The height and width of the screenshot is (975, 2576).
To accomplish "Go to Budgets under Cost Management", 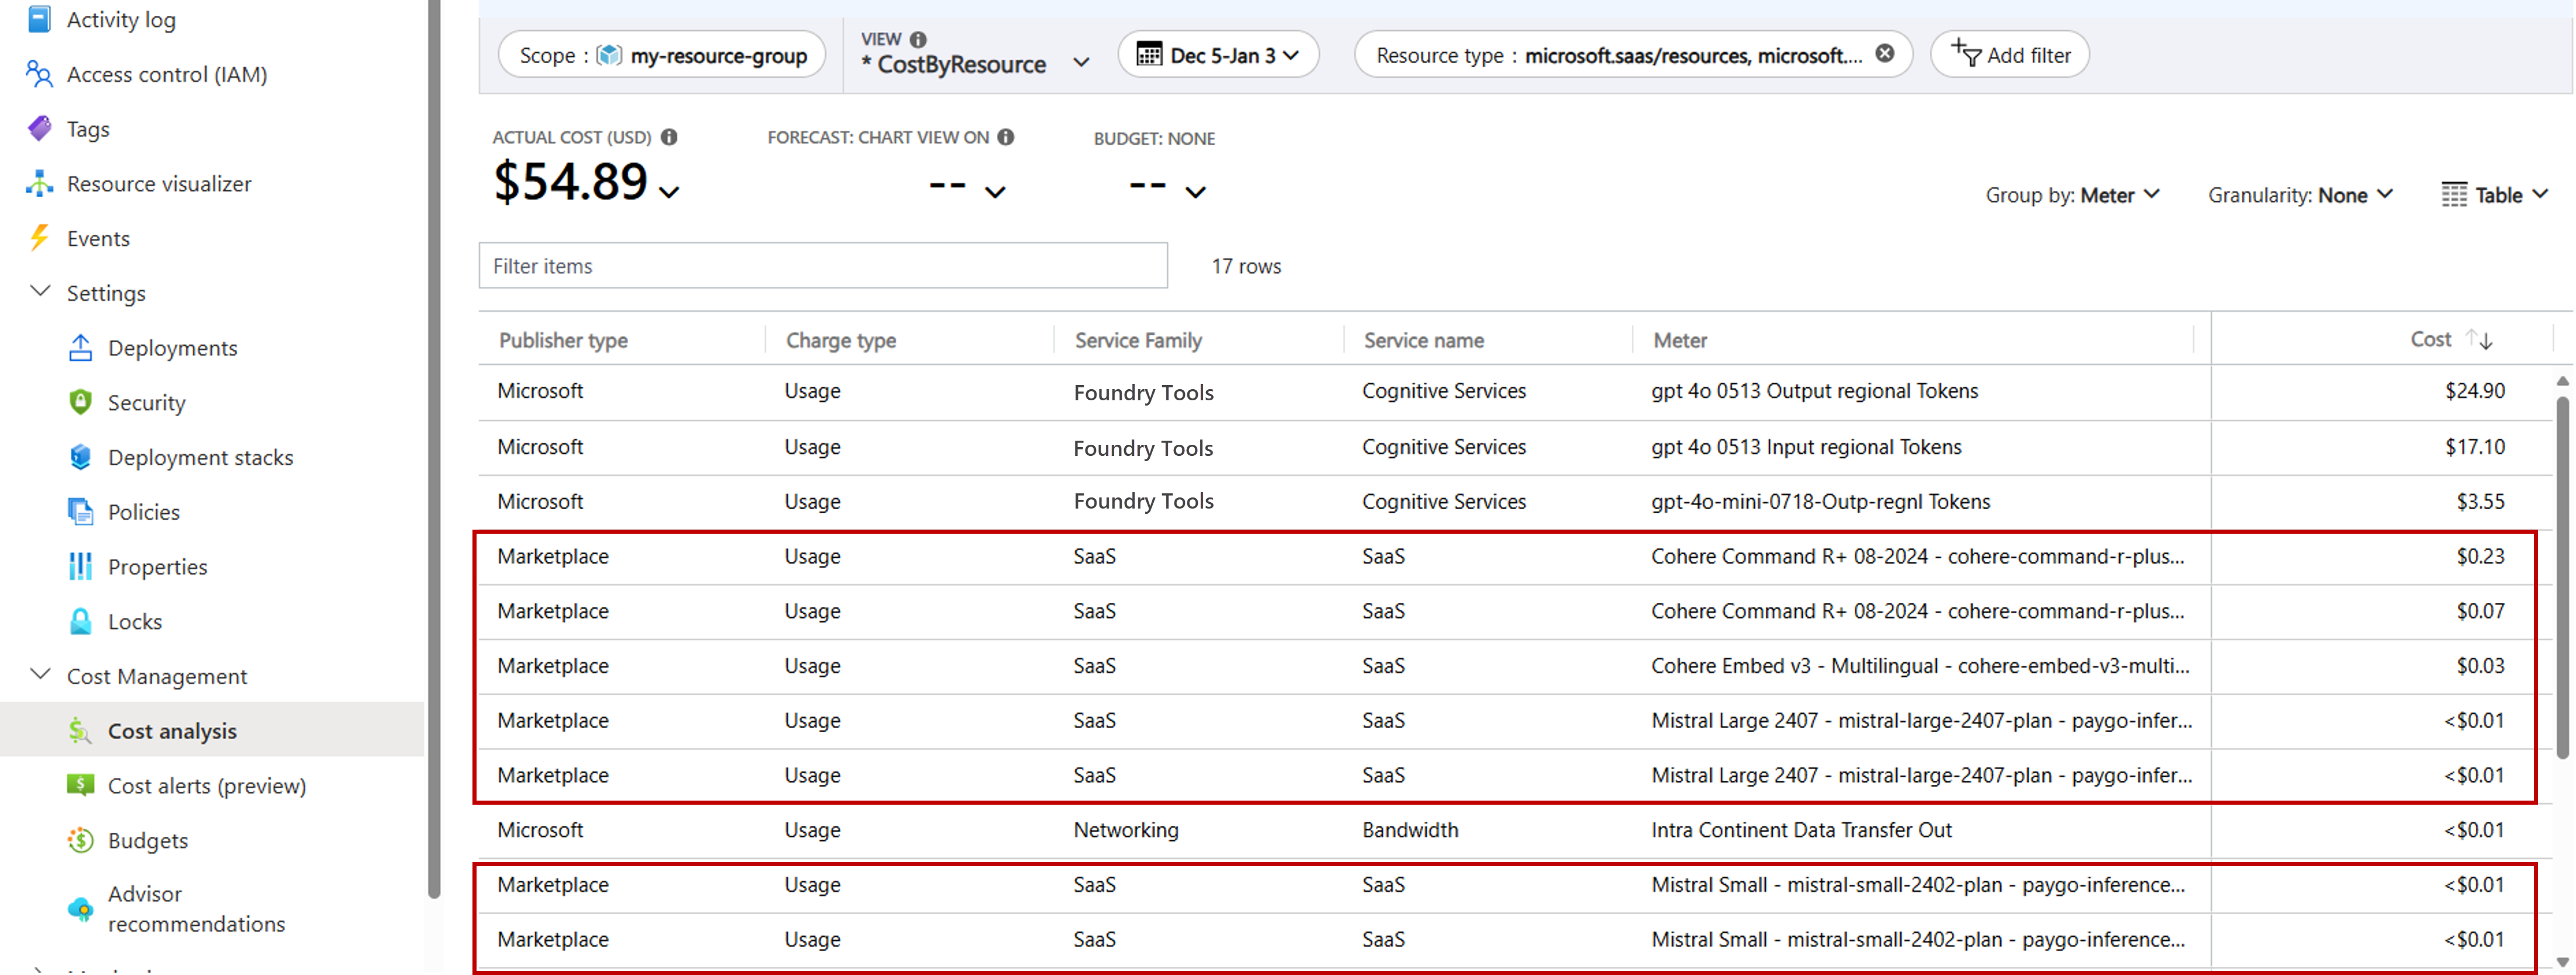I will (148, 840).
